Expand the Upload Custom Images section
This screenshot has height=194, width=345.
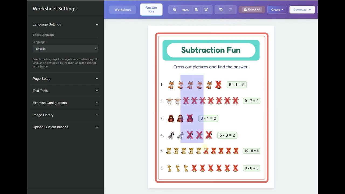tap(65, 127)
